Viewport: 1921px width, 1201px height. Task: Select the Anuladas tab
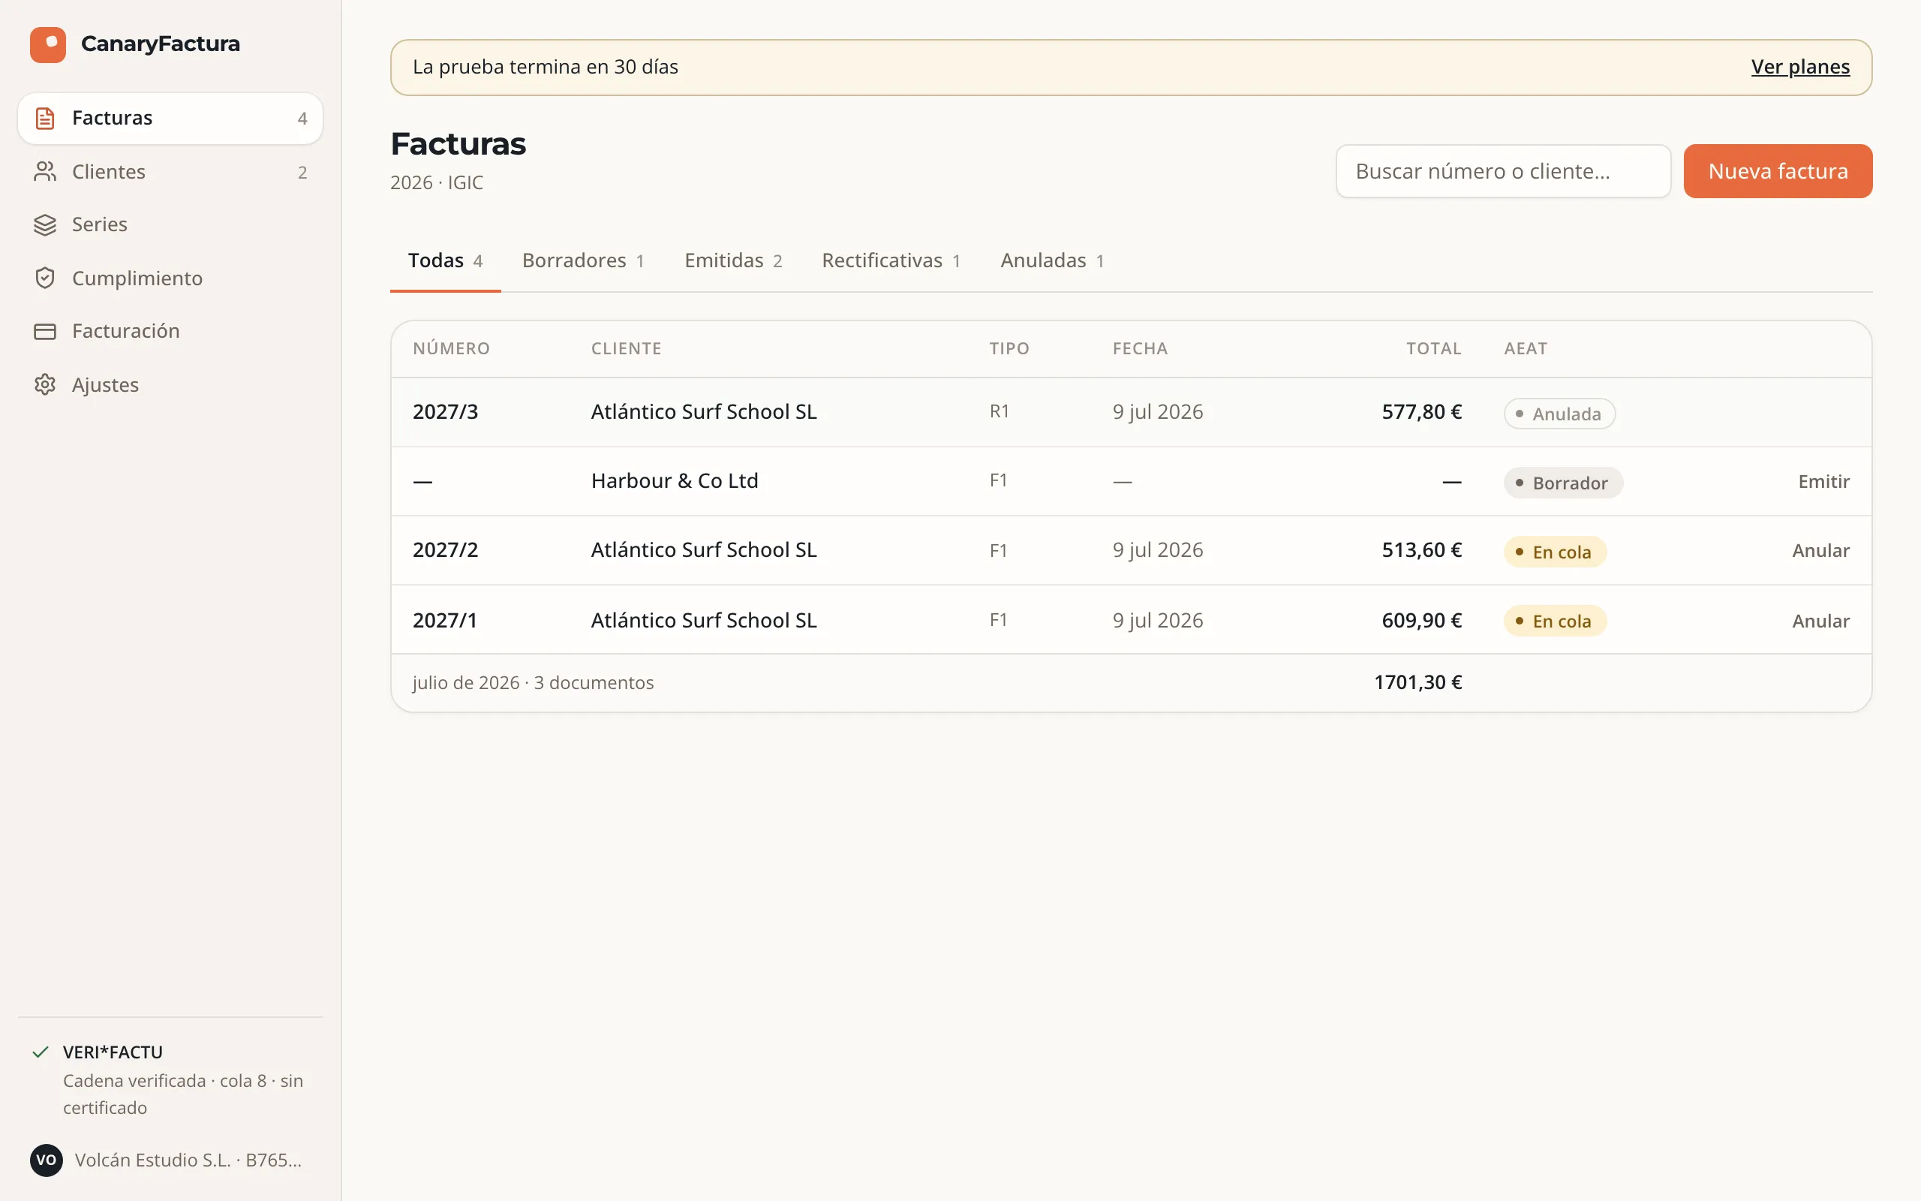click(x=1053, y=260)
